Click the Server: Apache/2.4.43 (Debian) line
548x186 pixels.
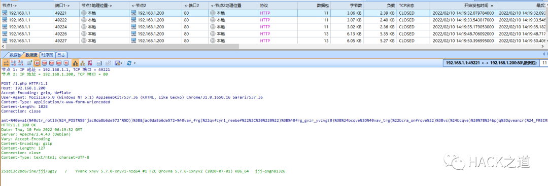(36, 134)
